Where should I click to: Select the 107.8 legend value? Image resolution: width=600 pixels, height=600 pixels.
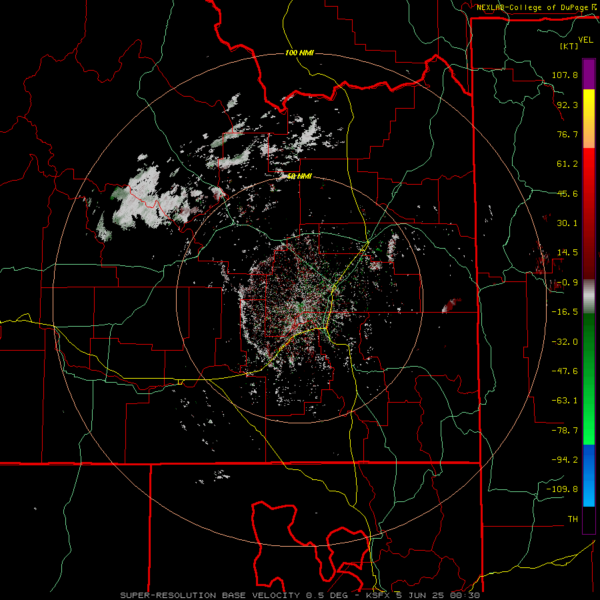pyautogui.click(x=565, y=75)
